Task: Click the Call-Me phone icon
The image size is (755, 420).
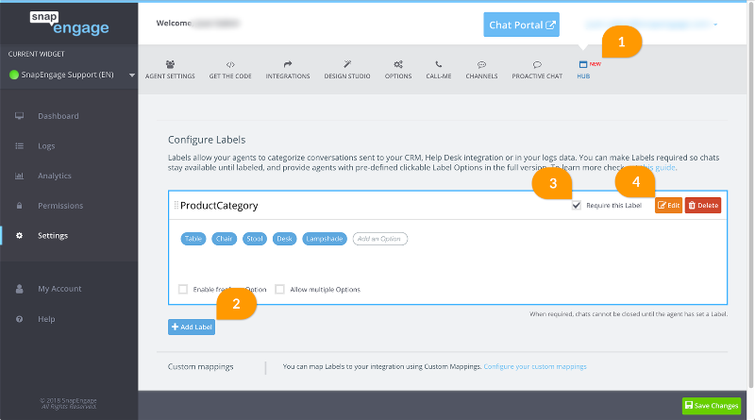Action: pos(438,64)
